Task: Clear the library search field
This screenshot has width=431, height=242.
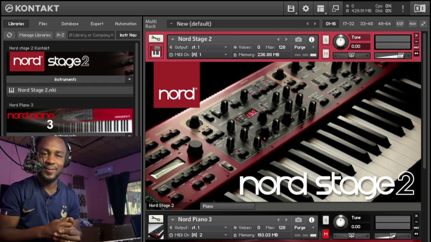Action: [112, 35]
